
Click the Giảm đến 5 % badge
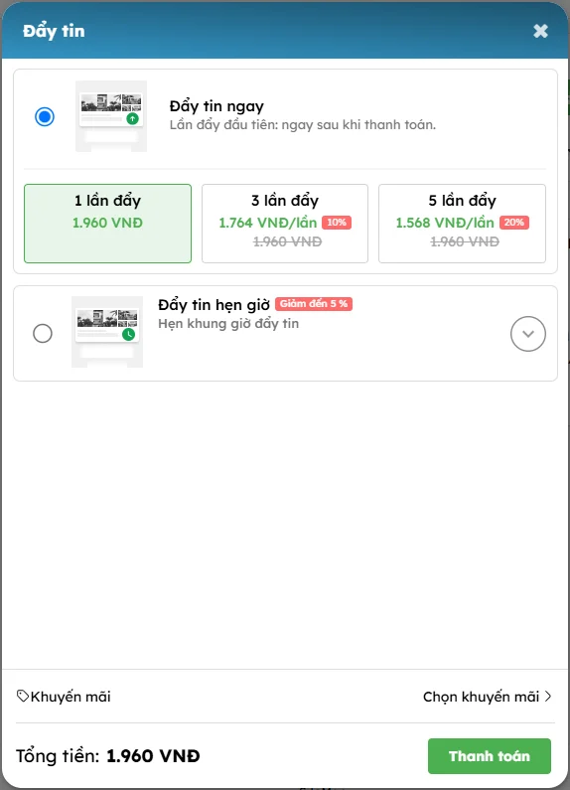click(314, 304)
